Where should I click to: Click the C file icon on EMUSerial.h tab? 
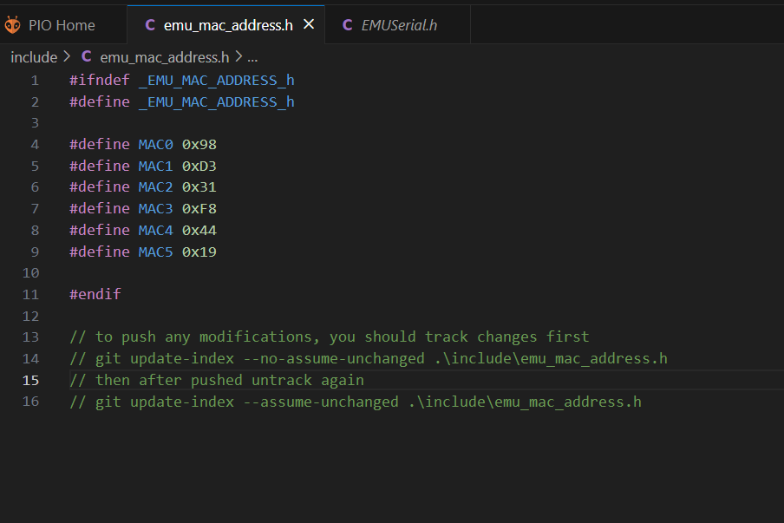point(347,25)
